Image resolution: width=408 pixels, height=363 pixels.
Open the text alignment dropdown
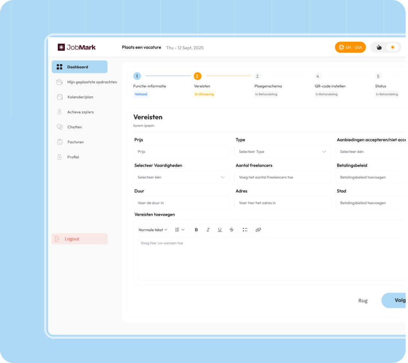pos(180,230)
